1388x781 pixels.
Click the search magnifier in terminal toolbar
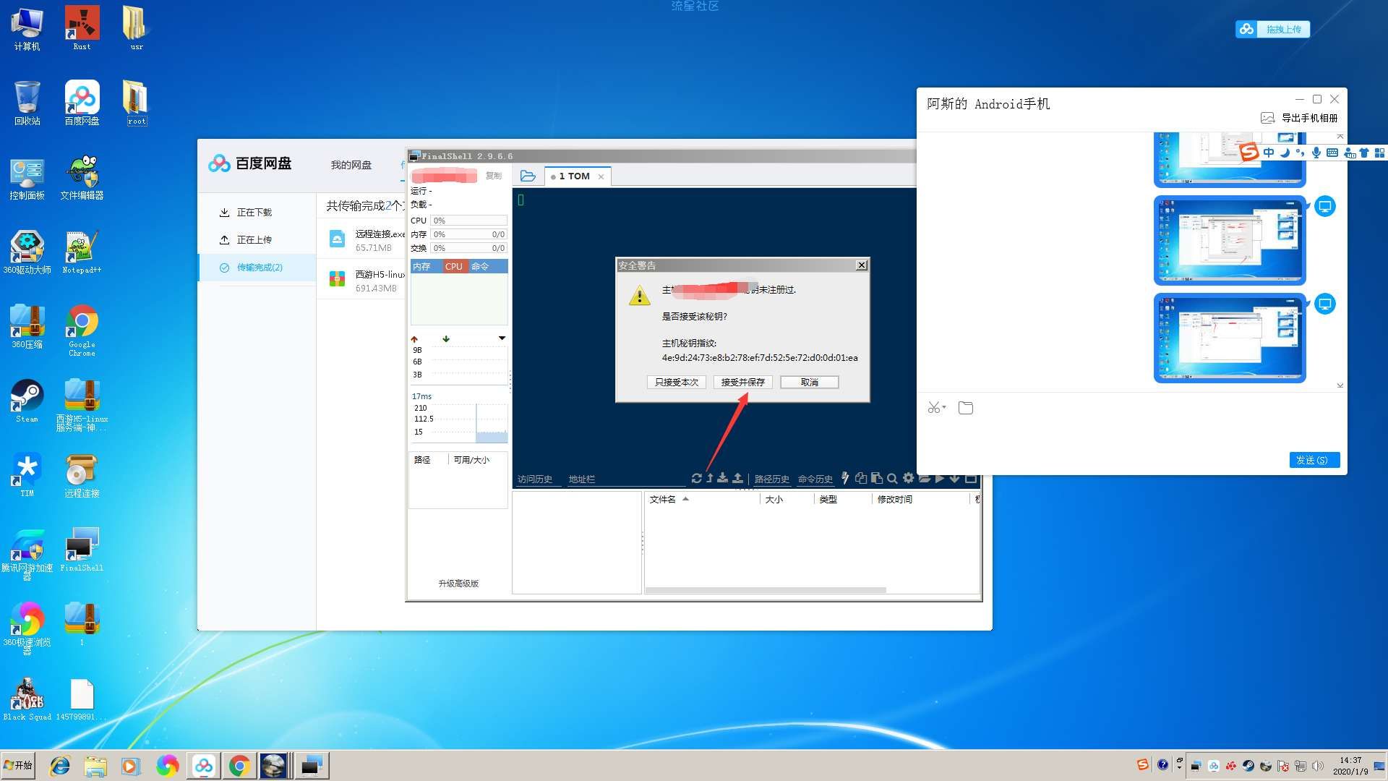coord(892,478)
